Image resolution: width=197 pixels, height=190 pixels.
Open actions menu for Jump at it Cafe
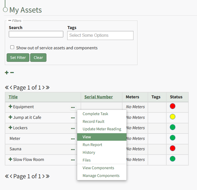click(x=73, y=118)
